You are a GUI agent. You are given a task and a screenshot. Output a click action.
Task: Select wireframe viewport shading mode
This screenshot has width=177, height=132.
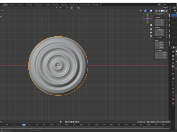pos(160,11)
